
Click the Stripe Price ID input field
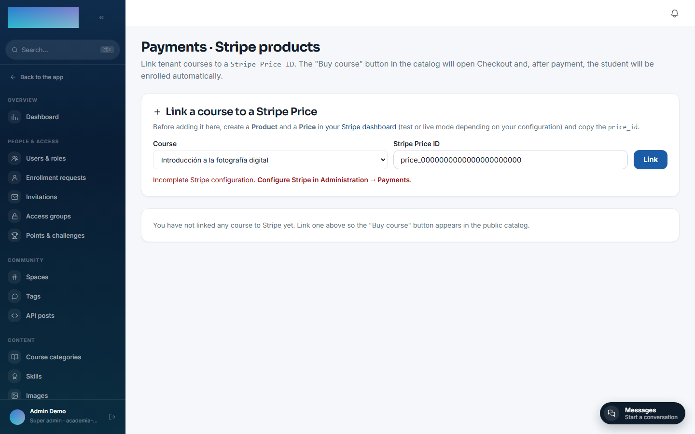(511, 160)
